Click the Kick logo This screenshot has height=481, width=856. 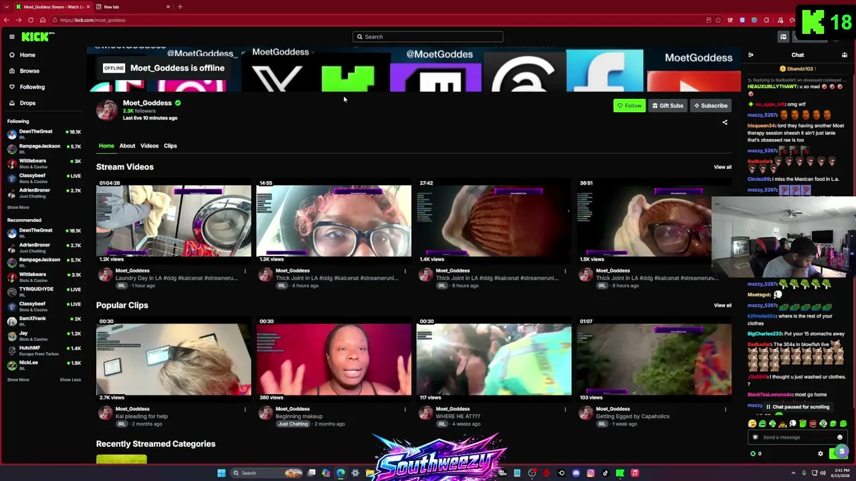[37, 37]
